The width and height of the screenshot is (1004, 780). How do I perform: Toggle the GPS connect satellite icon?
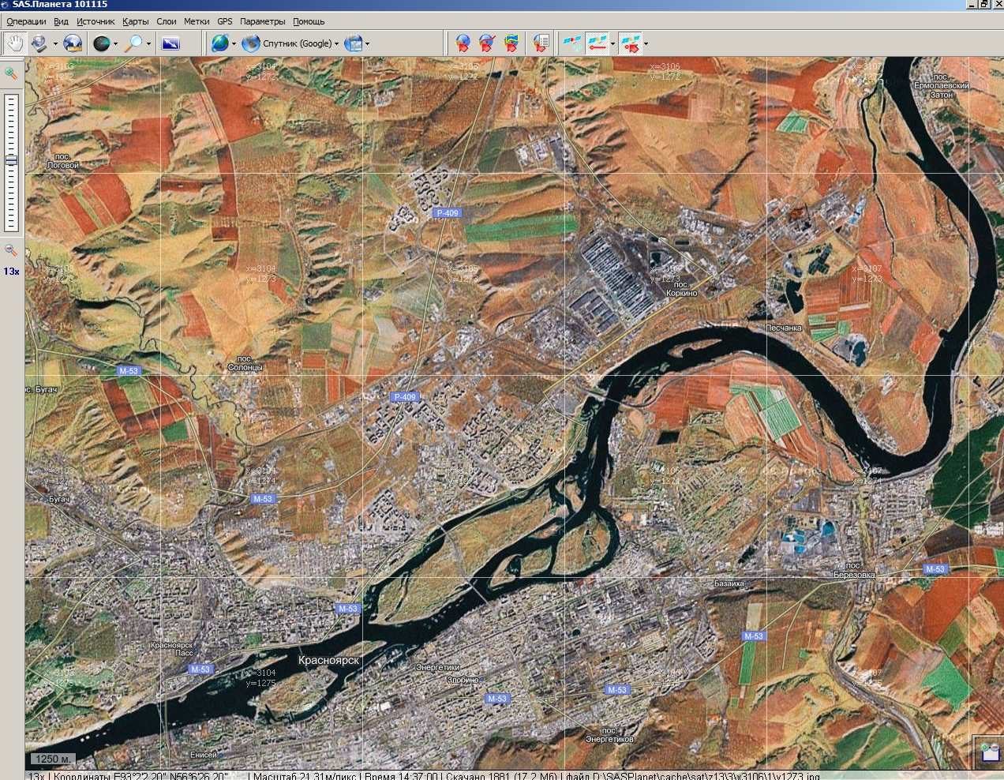[571, 43]
